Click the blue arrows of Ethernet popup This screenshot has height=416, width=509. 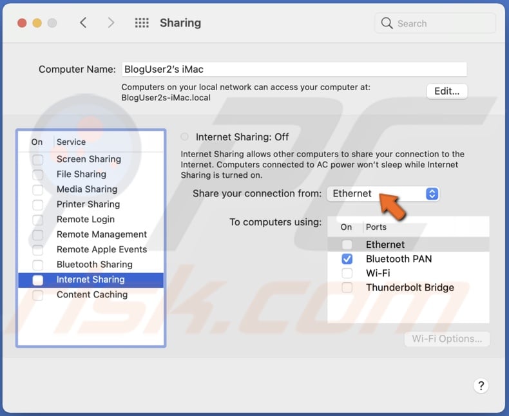432,194
